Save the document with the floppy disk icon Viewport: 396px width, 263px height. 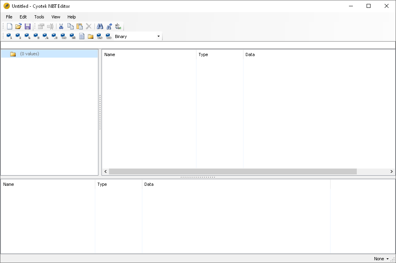(27, 26)
